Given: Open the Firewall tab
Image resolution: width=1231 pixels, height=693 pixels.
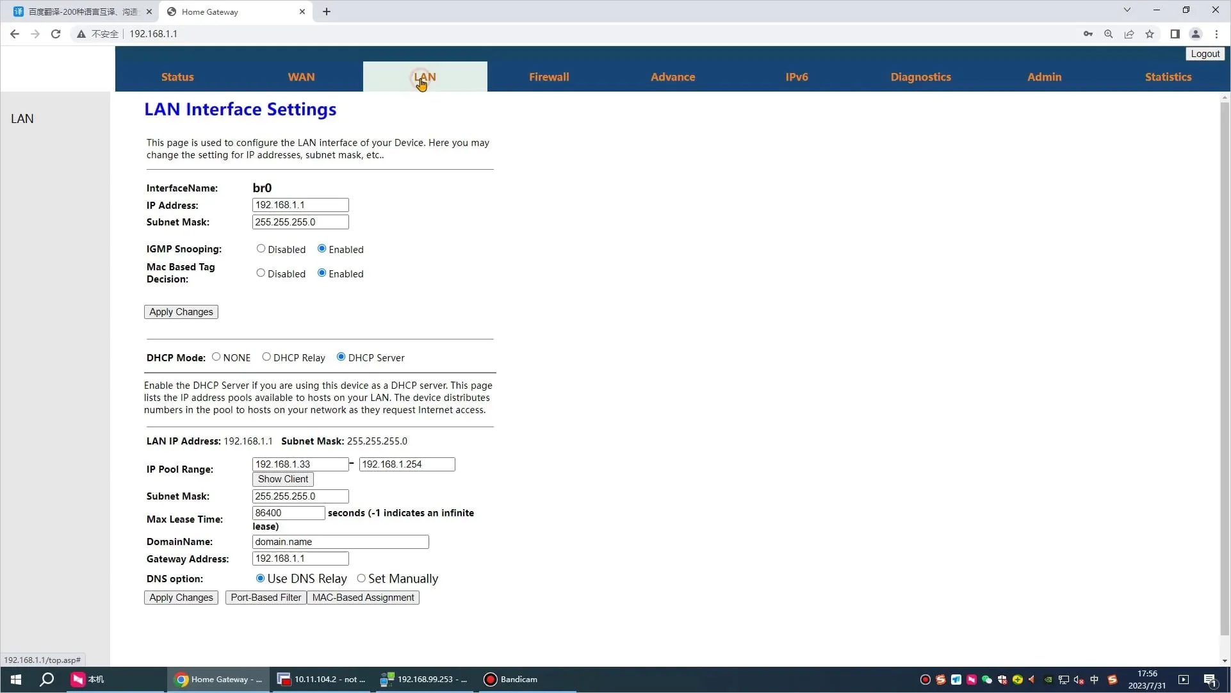Looking at the screenshot, I should click(x=548, y=77).
